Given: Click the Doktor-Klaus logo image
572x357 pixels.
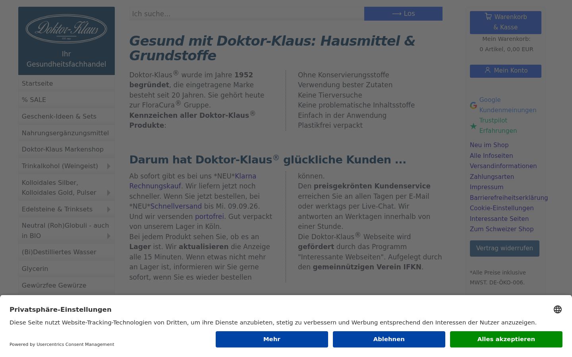Looking at the screenshot, I should click(x=66, y=29).
